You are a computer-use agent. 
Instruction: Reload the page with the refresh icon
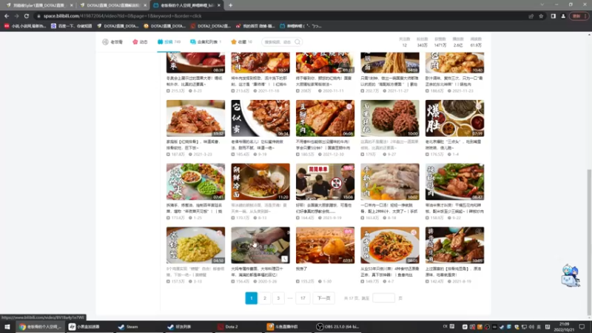click(27, 16)
